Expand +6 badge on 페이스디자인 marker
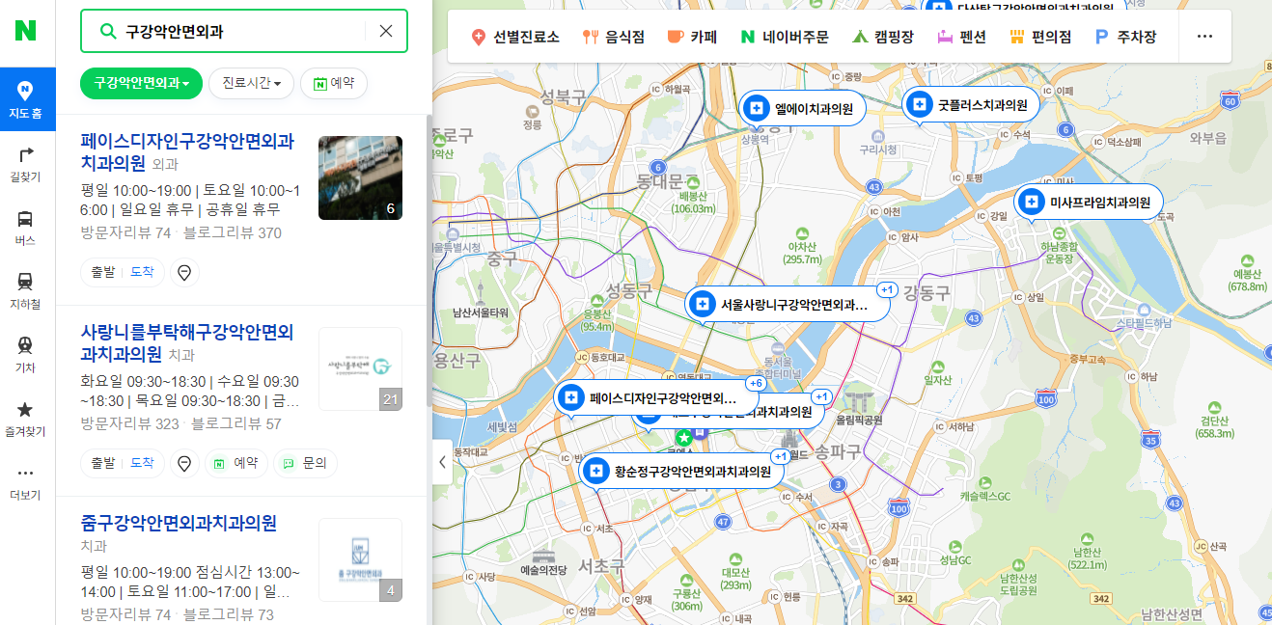The image size is (1272, 625). click(x=757, y=383)
